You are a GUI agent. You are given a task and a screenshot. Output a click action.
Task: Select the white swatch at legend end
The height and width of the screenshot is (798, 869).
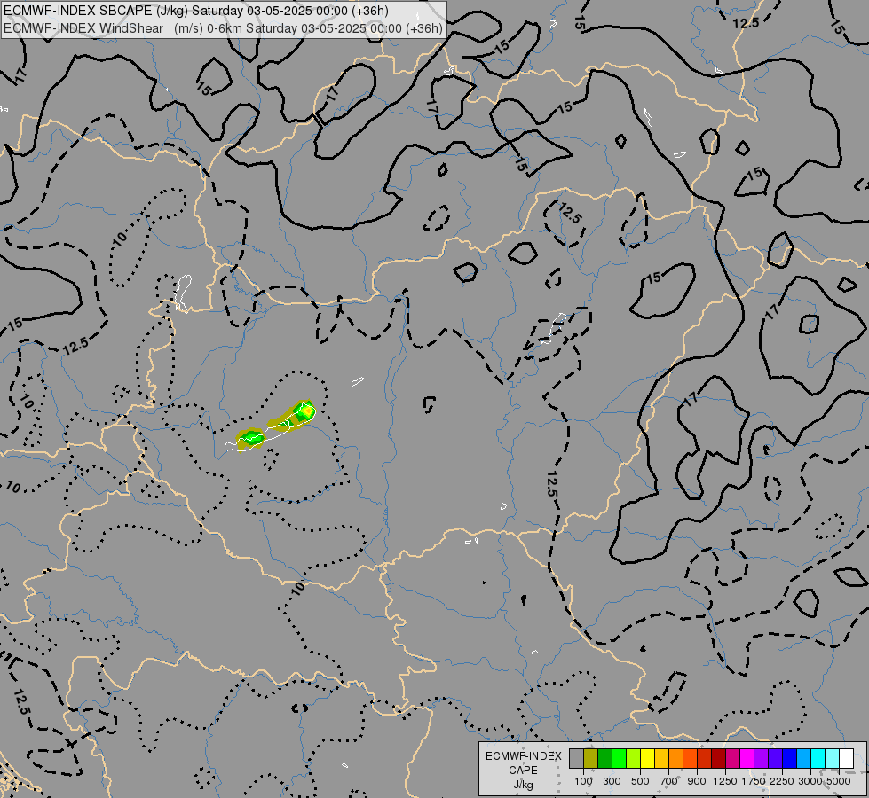point(847,759)
